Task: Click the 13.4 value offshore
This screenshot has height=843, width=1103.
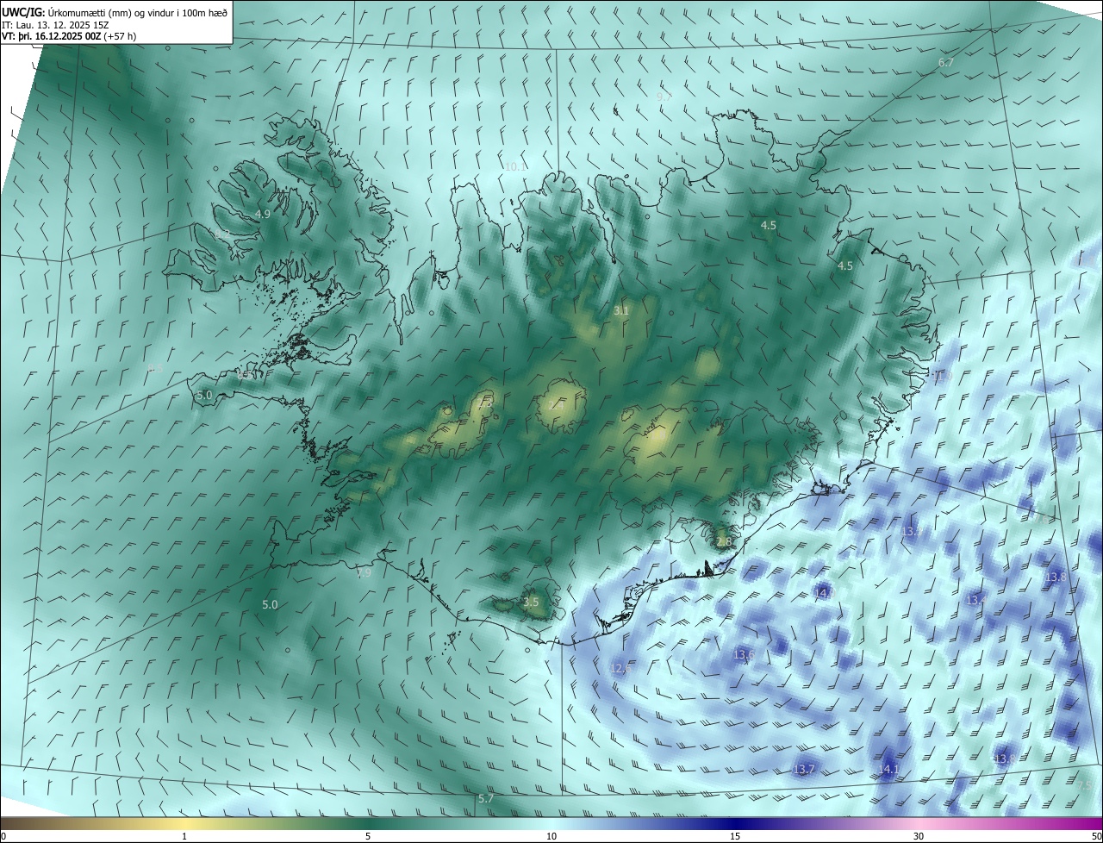Action: pyautogui.click(x=976, y=599)
